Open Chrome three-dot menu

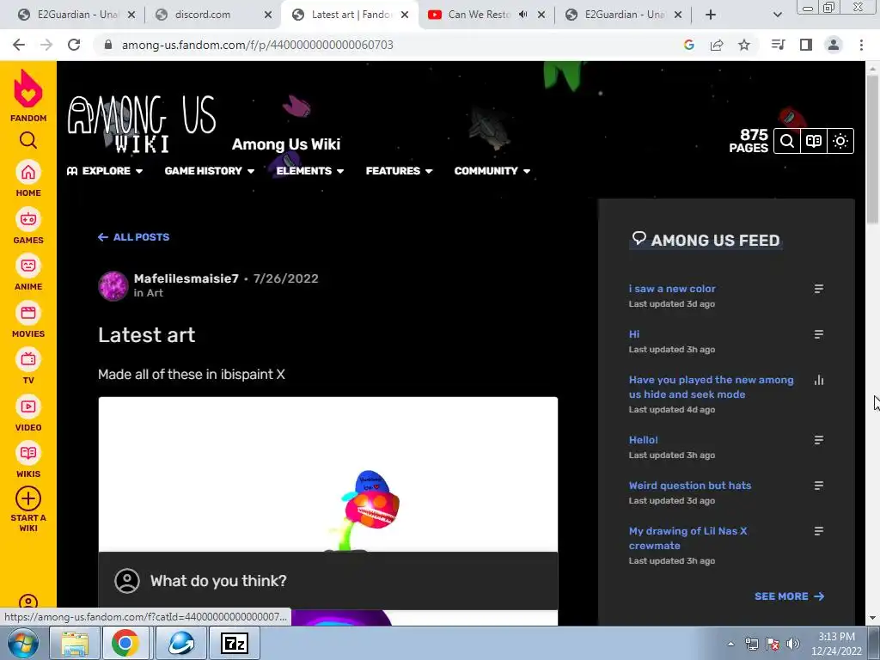(861, 45)
